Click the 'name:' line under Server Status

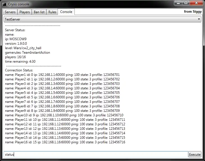(10, 35)
